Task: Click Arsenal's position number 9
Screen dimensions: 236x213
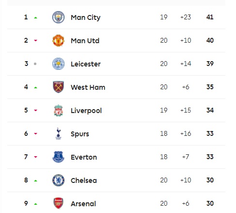Action: tap(26, 203)
